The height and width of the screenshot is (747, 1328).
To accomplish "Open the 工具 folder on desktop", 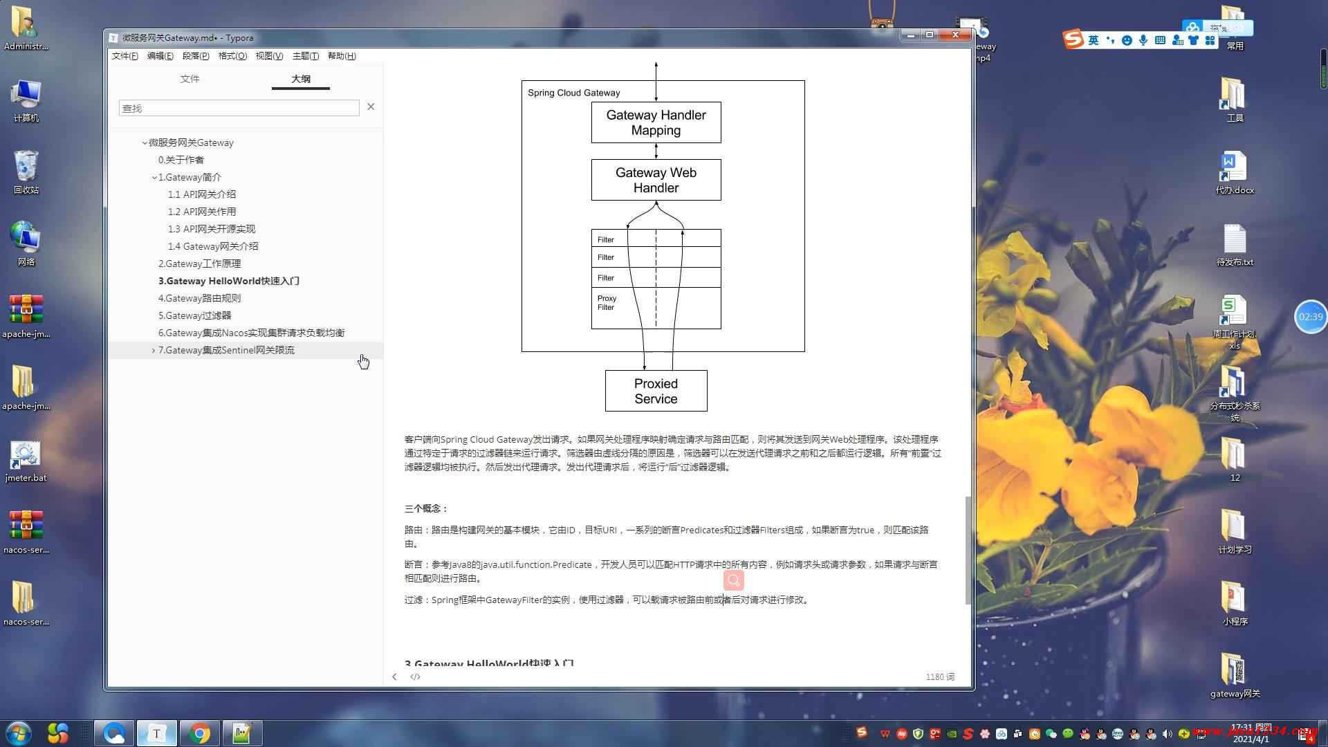I will tap(1235, 100).
